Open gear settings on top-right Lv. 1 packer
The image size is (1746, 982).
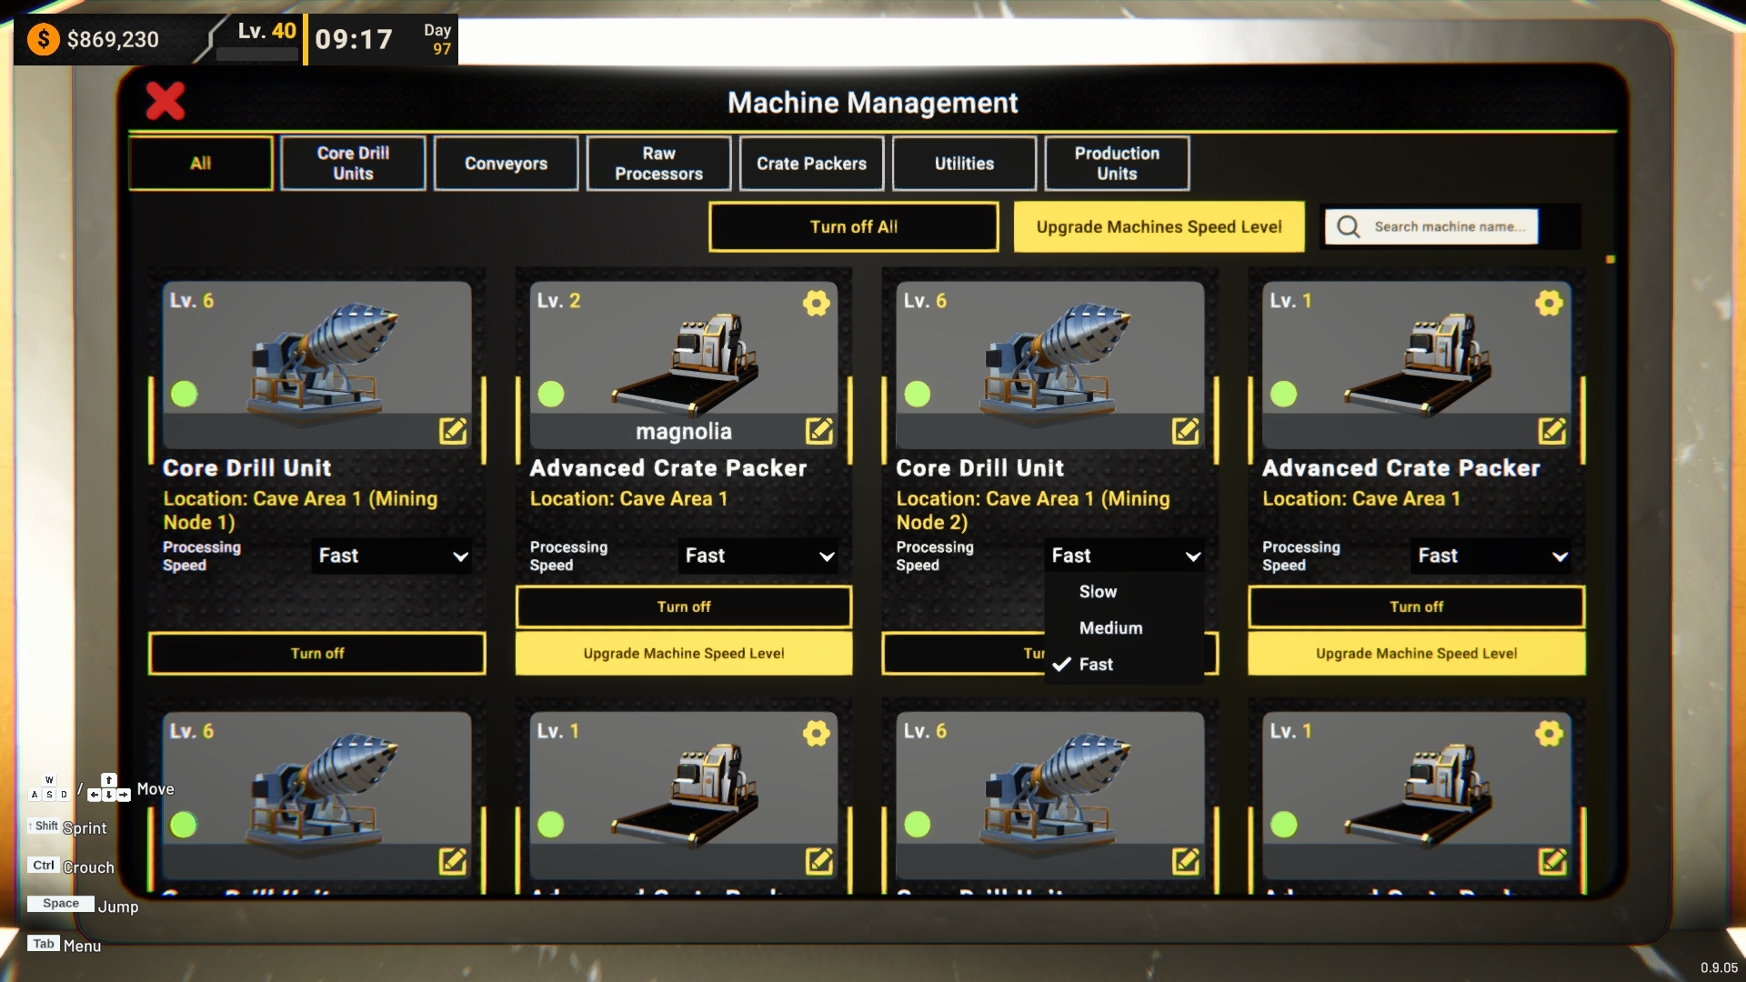(1549, 303)
